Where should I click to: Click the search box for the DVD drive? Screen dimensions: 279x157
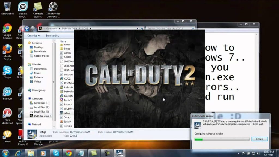pyautogui.click(x=166, y=28)
